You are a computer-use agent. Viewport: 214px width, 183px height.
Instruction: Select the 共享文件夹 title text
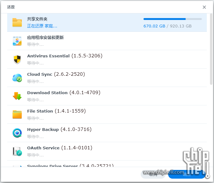(x=37, y=19)
